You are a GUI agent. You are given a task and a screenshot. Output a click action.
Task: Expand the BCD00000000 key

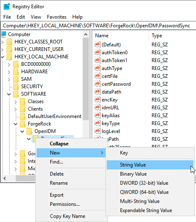point(9,65)
